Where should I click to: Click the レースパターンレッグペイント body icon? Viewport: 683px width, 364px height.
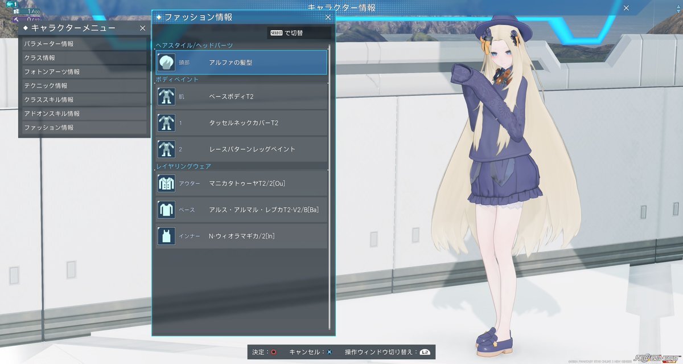[x=166, y=149]
